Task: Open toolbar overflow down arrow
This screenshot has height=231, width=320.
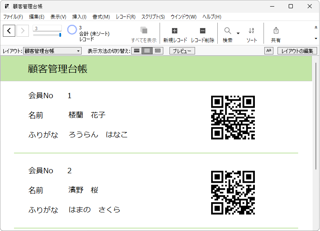Action: (316, 38)
